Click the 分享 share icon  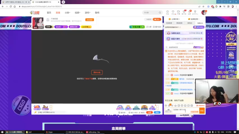click(x=149, y=27)
